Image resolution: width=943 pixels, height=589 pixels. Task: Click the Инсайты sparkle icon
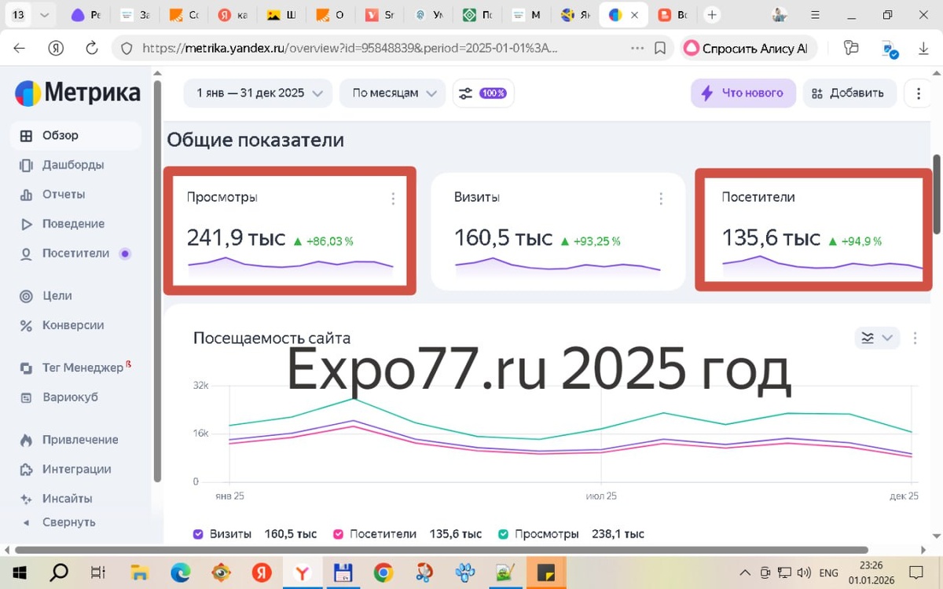pyautogui.click(x=27, y=499)
